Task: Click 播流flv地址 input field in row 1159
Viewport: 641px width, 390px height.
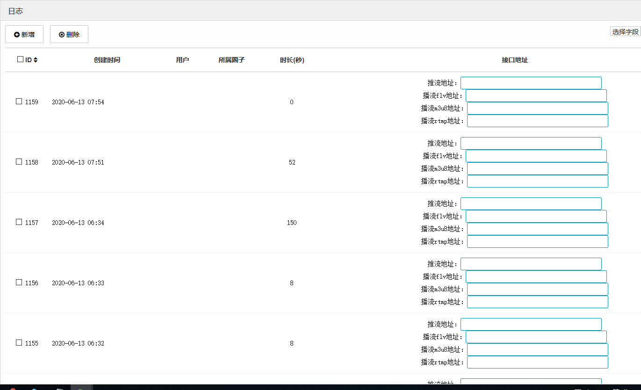Action: [536, 96]
